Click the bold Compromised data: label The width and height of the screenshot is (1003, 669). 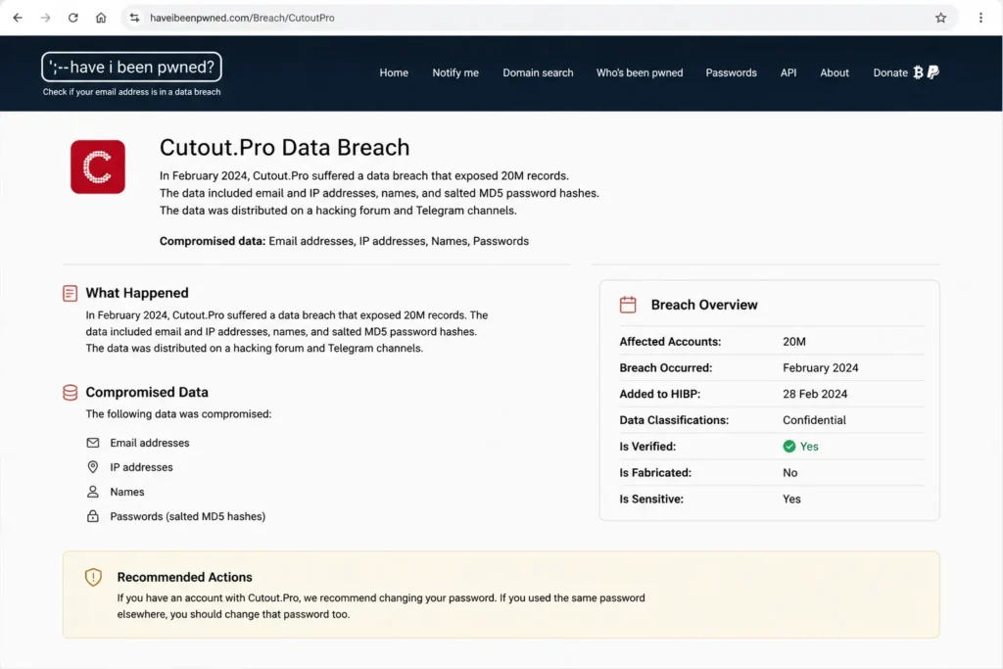213,241
